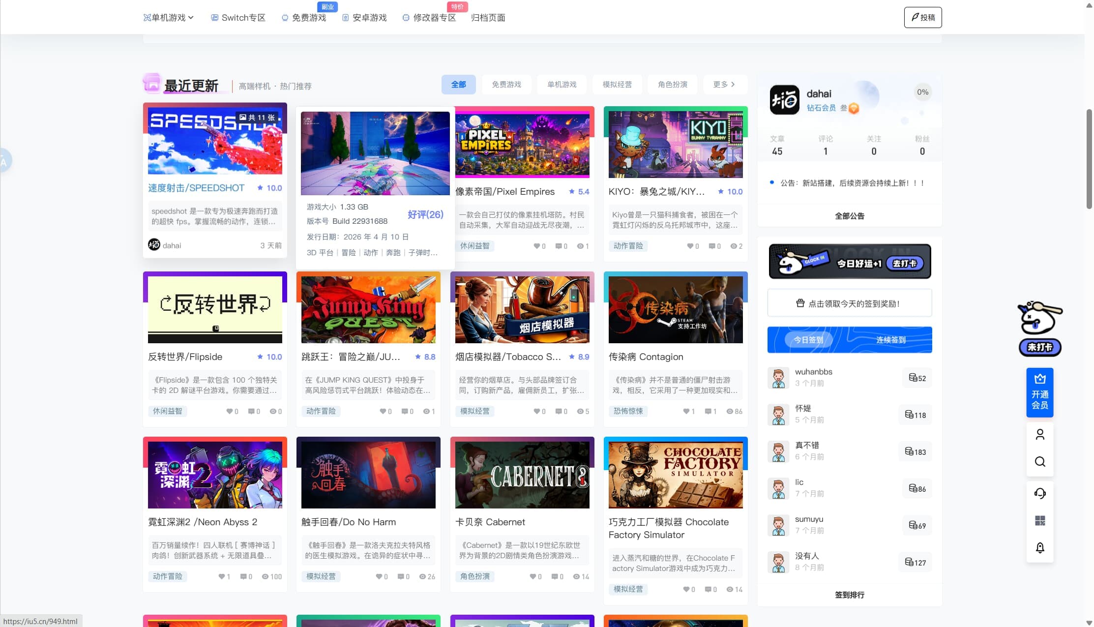Open the Chocolate Factory Simulator thumbnail
Screen dimensions: 1094x627
pos(676,475)
